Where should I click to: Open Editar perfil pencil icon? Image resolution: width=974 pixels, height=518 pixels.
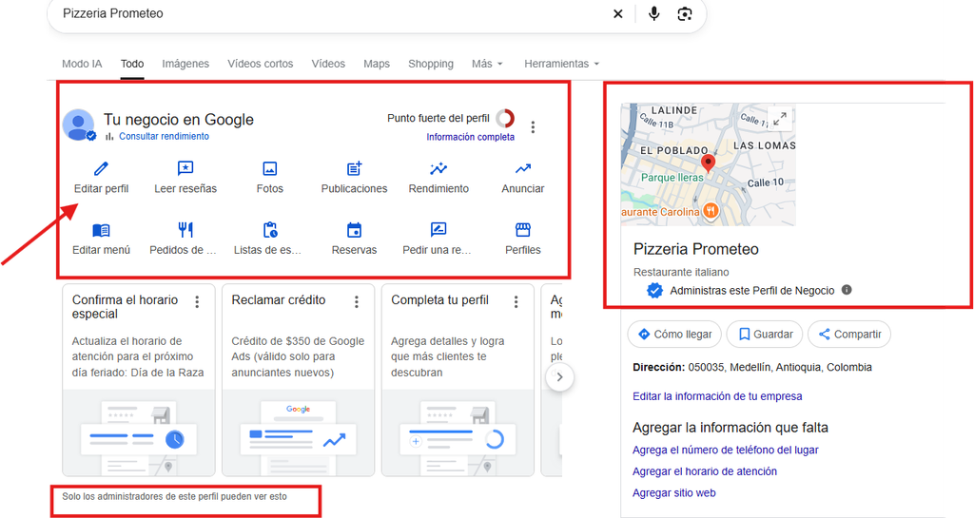pos(101,168)
